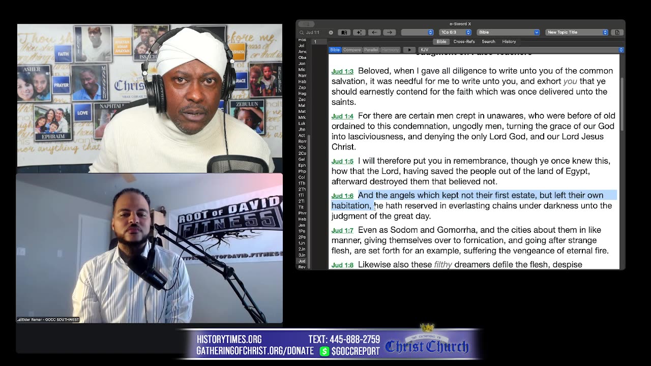651x366 pixels.
Task: Select the book Zec in the book list
Action: pyautogui.click(x=302, y=100)
